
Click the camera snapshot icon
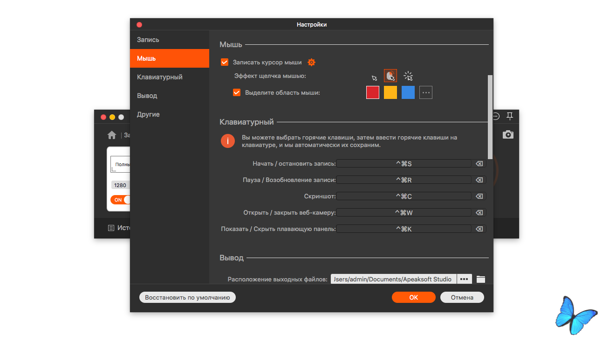508,135
